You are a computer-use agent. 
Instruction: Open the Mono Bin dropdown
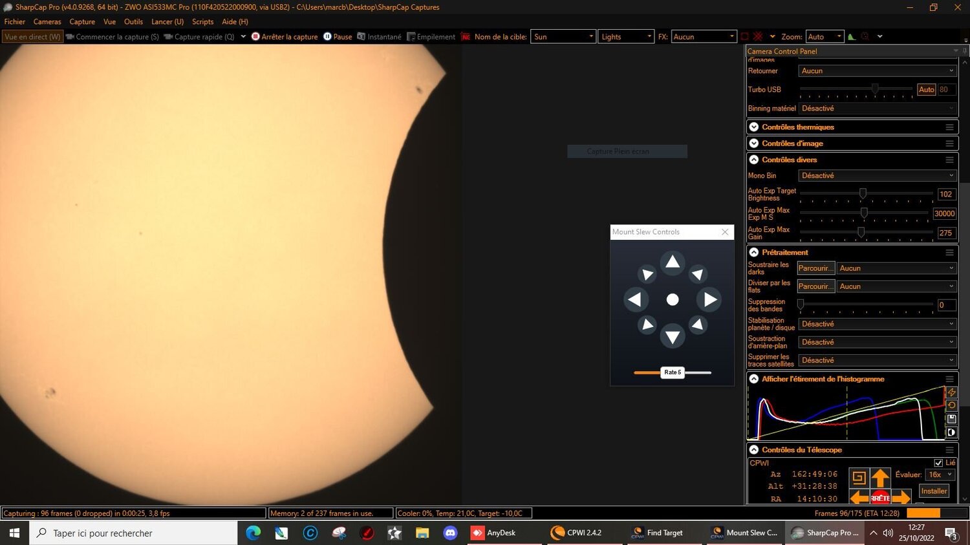878,176
